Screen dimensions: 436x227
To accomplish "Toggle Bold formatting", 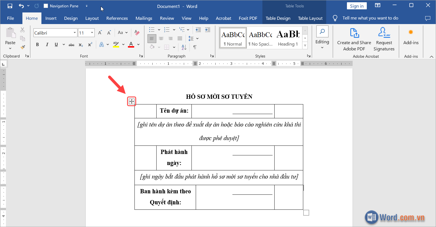I will [x=37, y=44].
